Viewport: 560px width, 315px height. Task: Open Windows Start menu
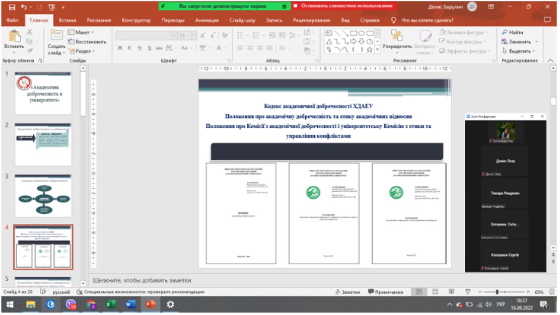click(10, 304)
